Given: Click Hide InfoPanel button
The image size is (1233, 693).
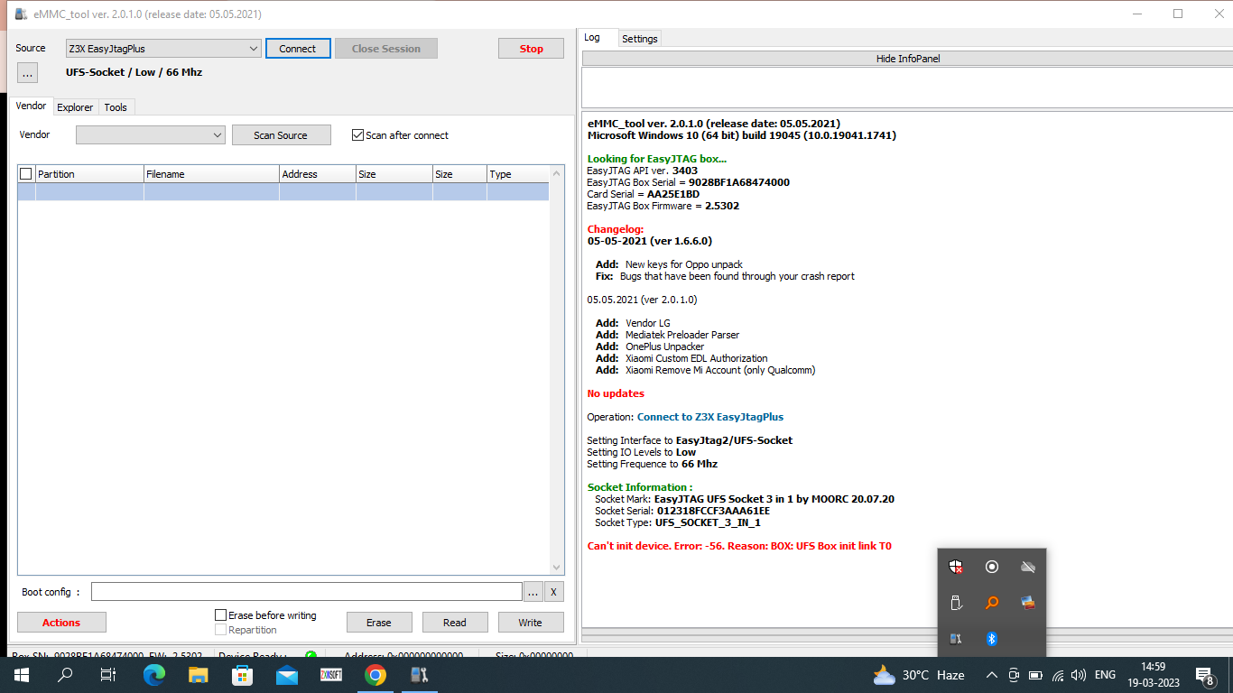Looking at the screenshot, I should click(908, 59).
